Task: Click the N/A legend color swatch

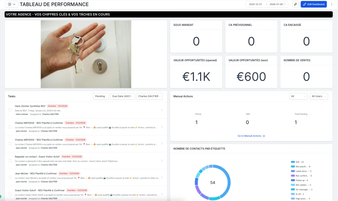Action: click(x=293, y=162)
